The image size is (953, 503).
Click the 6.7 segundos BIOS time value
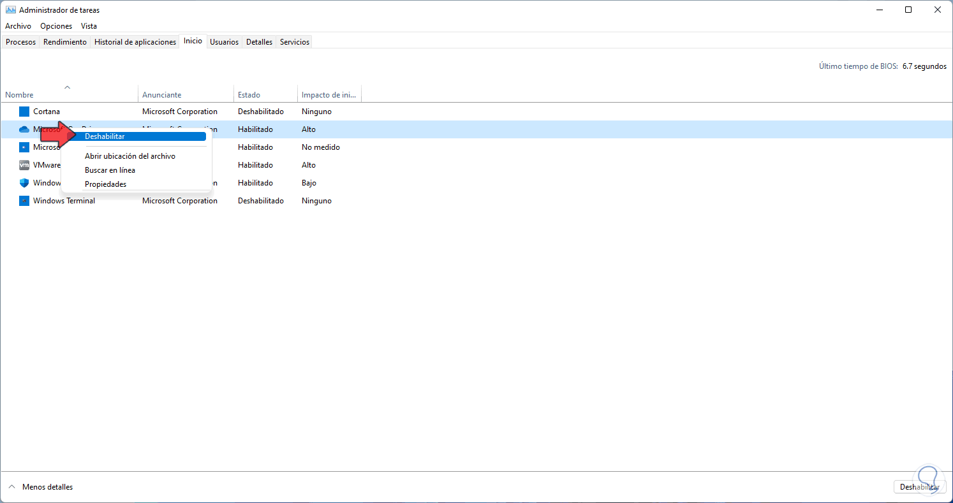924,66
